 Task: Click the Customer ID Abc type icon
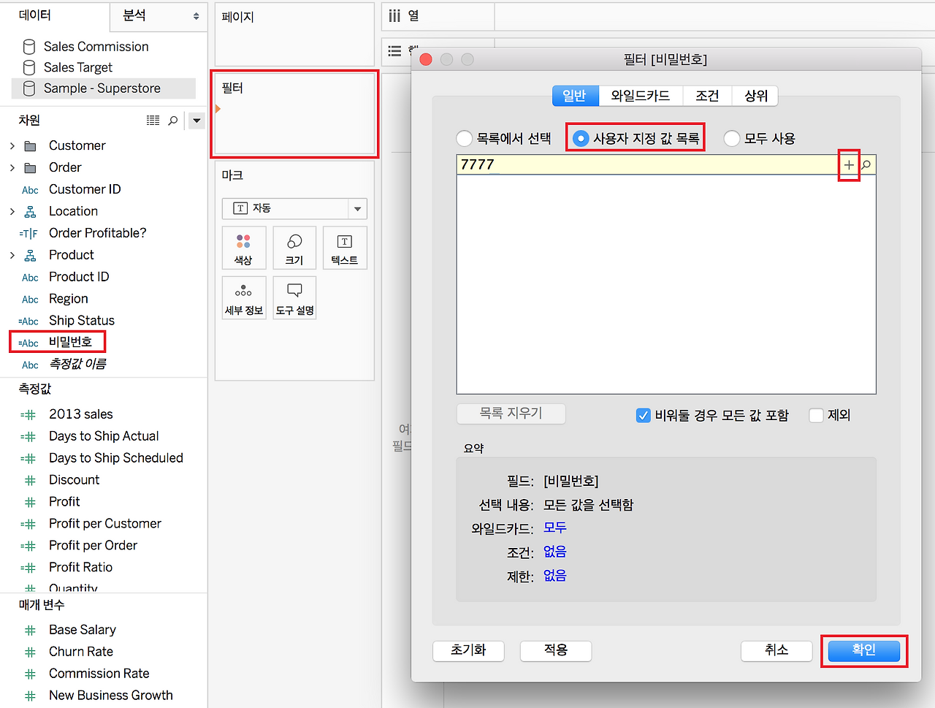coord(30,190)
